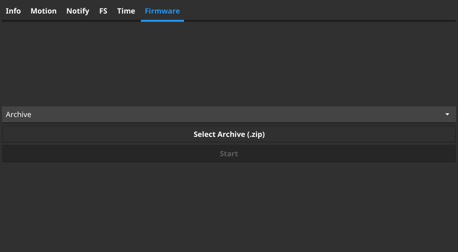Select the active Firmware tab
The height and width of the screenshot is (252, 458).
point(162,11)
